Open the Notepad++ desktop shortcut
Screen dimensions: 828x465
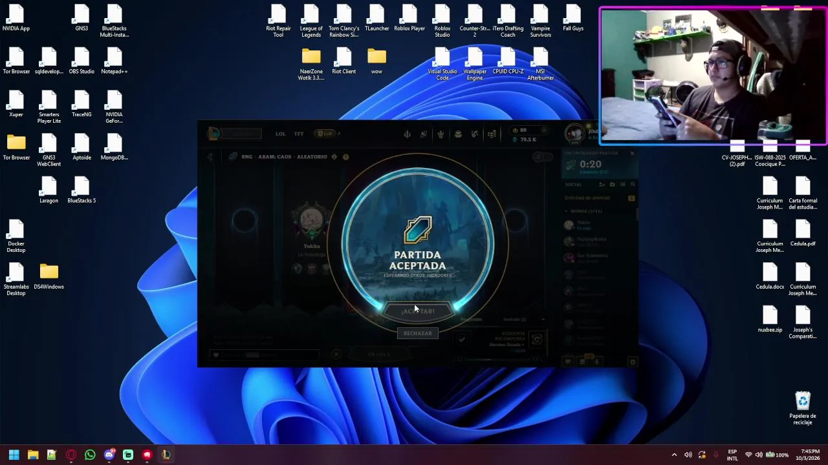[x=114, y=61]
